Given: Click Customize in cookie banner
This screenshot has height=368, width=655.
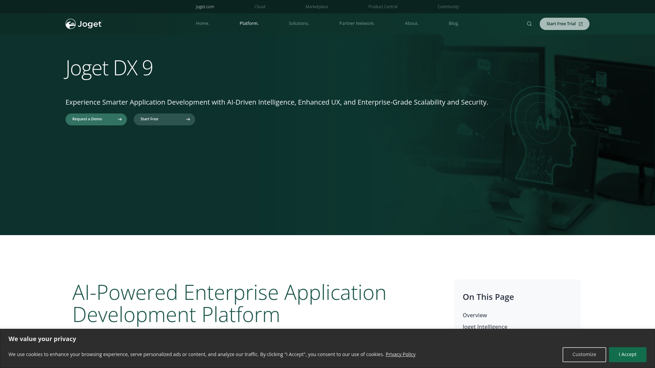Looking at the screenshot, I should point(584,354).
